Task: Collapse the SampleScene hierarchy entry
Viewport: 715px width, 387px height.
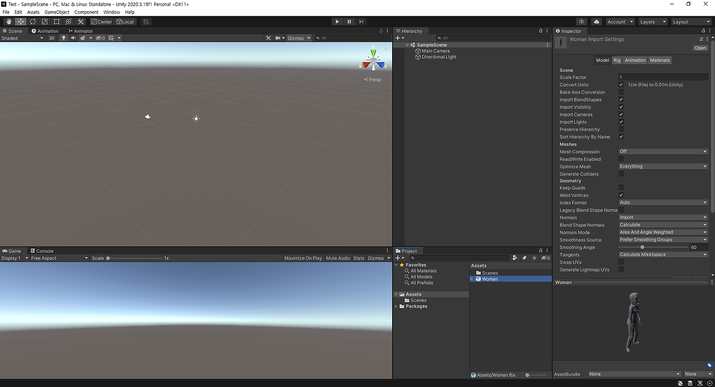Action: [406, 44]
